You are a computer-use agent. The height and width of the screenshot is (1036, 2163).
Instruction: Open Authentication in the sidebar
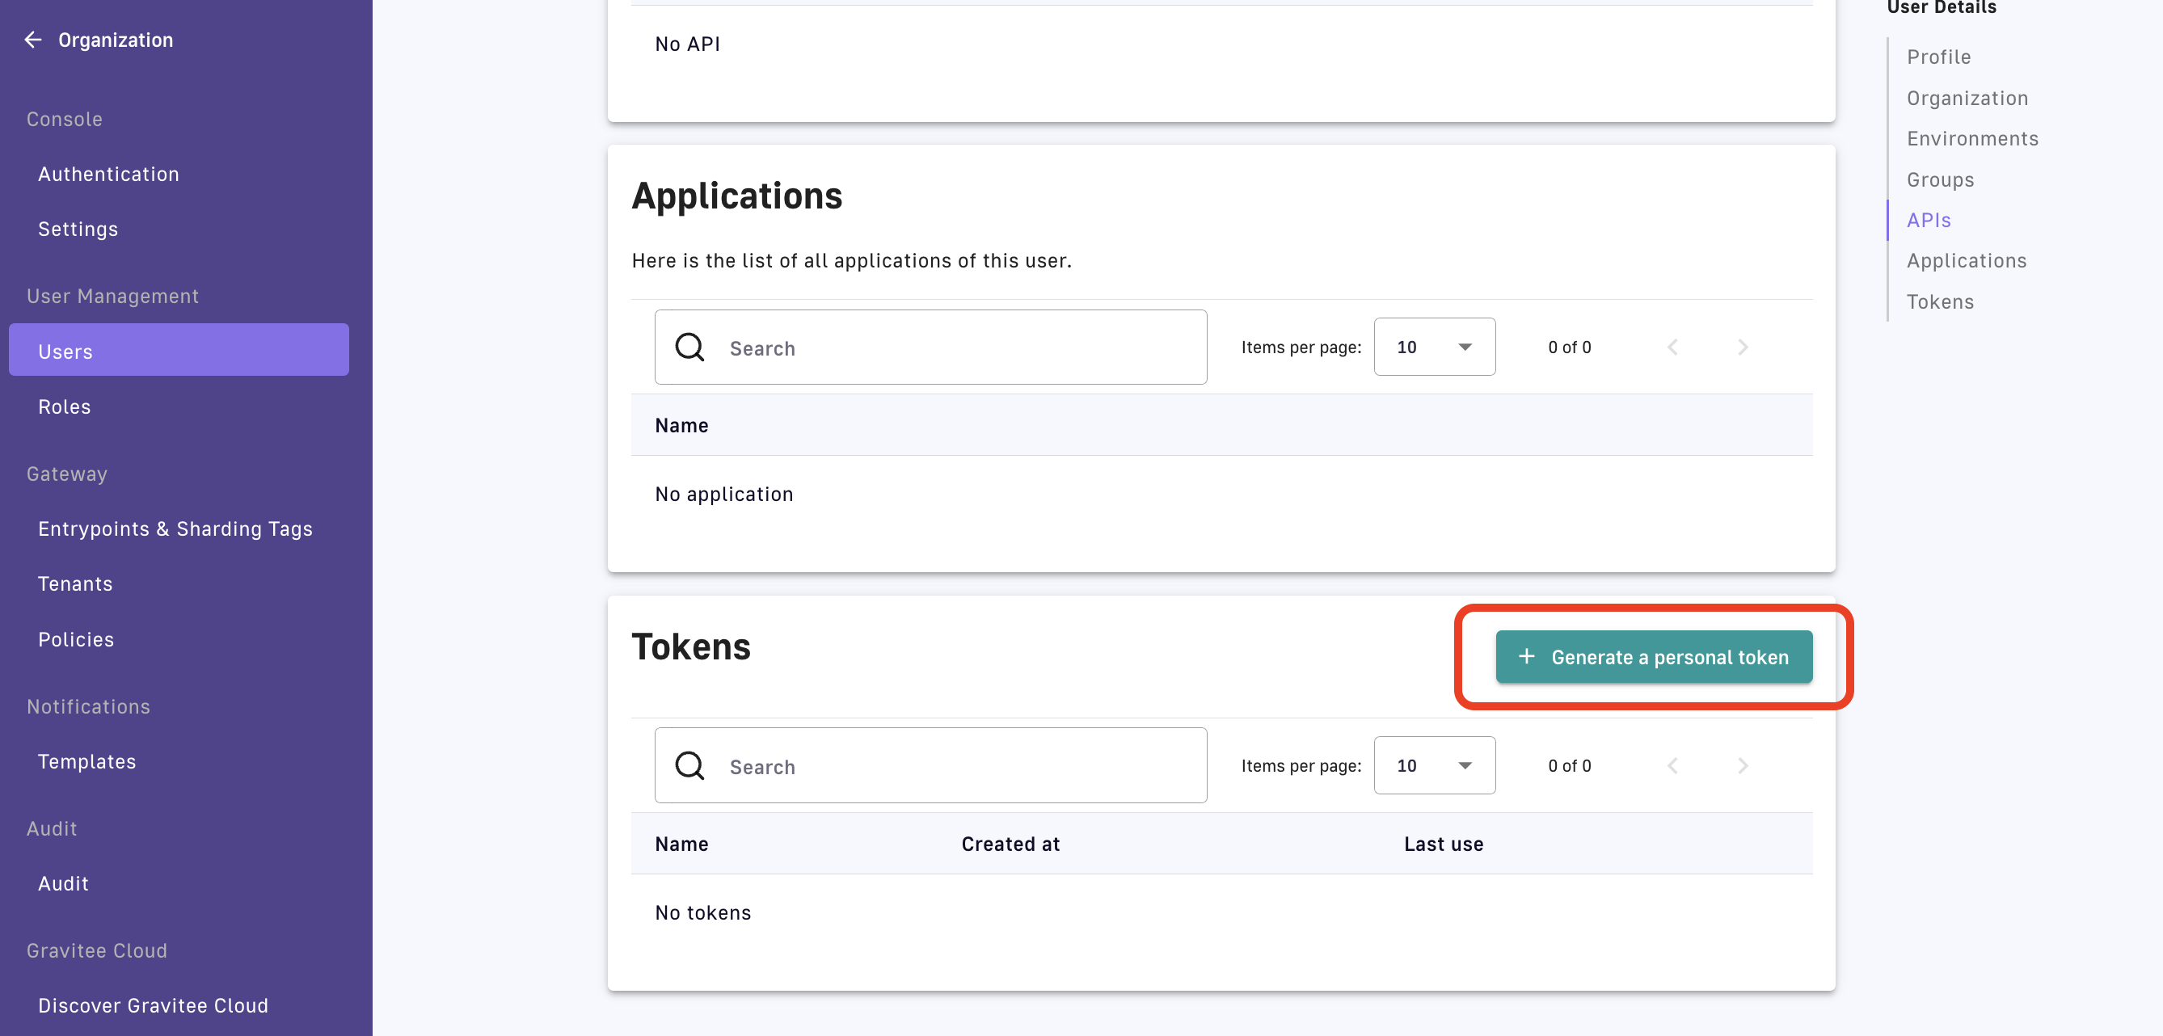point(108,174)
